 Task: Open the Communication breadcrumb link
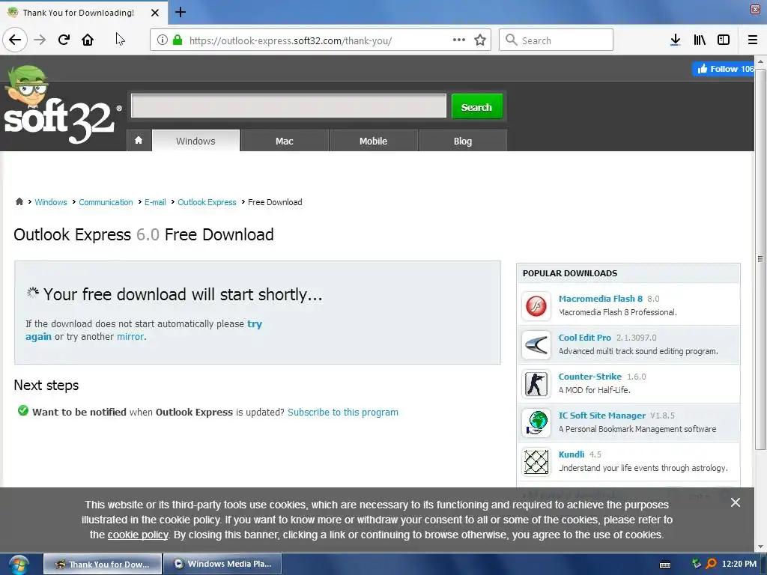click(x=106, y=202)
